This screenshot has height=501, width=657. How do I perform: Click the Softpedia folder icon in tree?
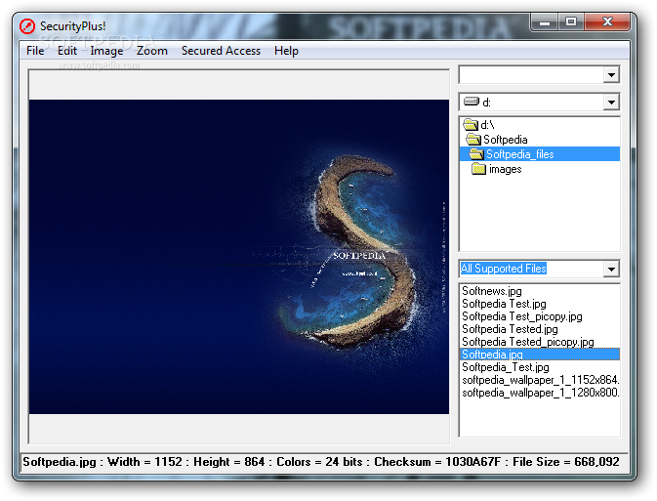pos(474,140)
